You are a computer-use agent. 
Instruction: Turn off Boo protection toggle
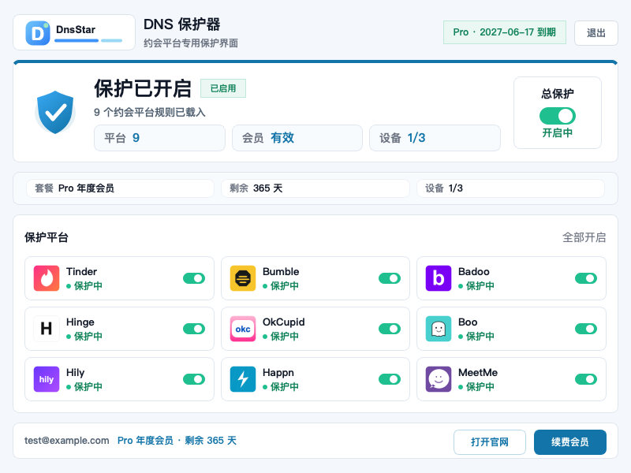586,329
